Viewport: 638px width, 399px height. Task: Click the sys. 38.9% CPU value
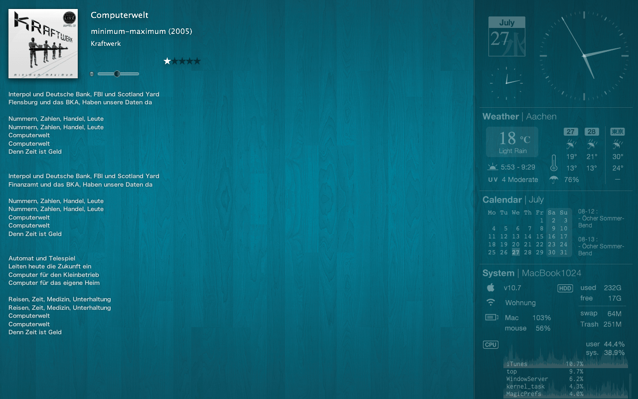coord(605,353)
